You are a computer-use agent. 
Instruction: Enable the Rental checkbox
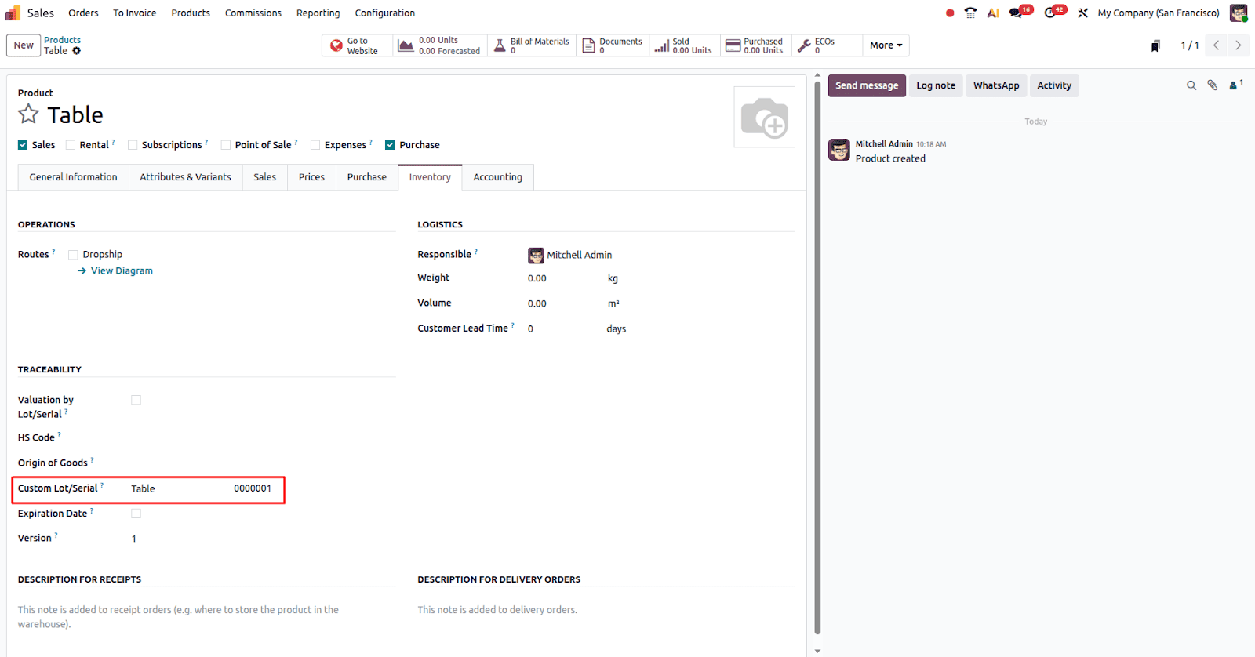[71, 145]
